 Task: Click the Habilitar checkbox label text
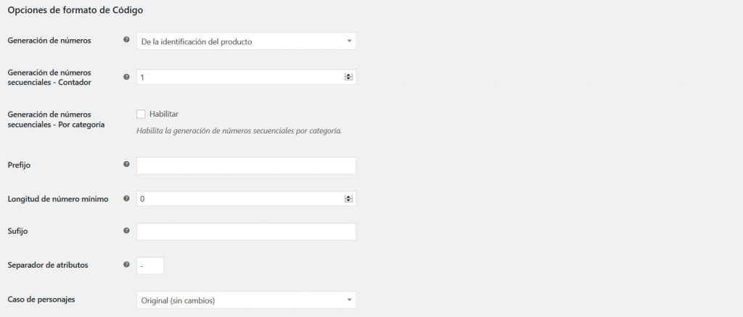point(163,114)
